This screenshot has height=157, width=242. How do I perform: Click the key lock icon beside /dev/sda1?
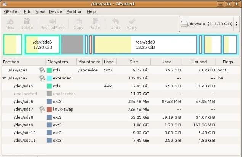(x=42, y=70)
